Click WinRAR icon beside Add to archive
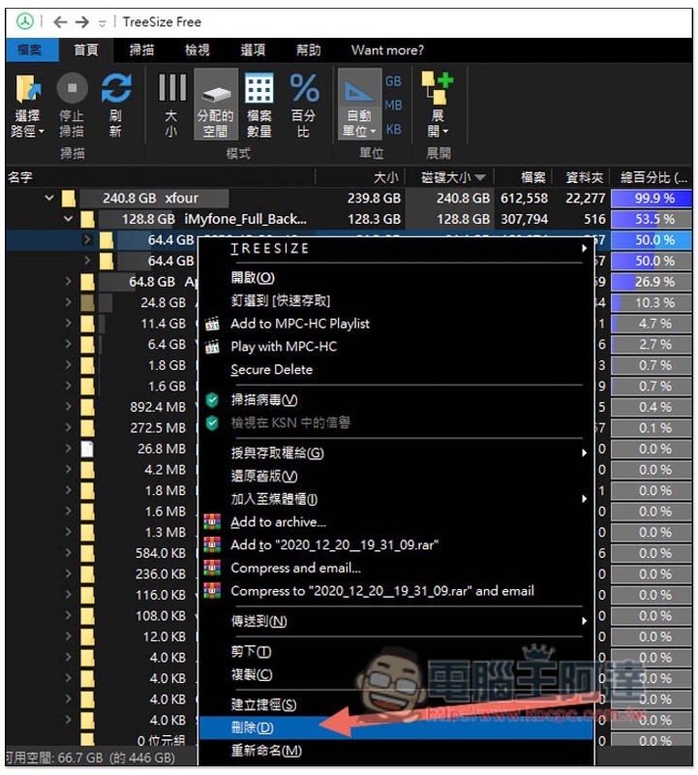698x775 pixels. click(212, 522)
